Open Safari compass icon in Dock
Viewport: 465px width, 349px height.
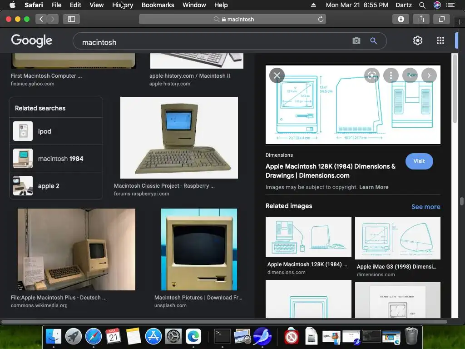[x=94, y=337]
